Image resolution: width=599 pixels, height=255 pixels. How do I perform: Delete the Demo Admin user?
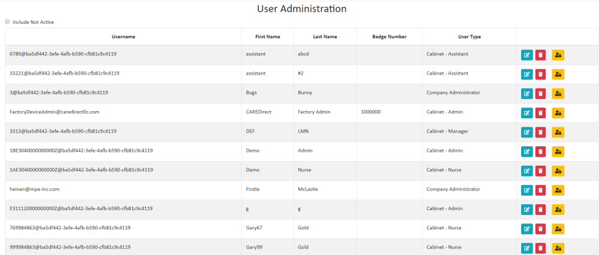coord(540,152)
